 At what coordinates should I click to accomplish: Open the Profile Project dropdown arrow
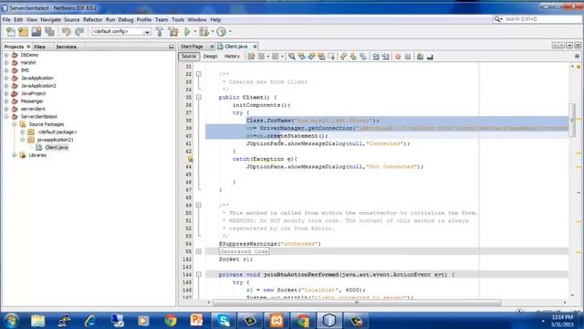(x=230, y=32)
